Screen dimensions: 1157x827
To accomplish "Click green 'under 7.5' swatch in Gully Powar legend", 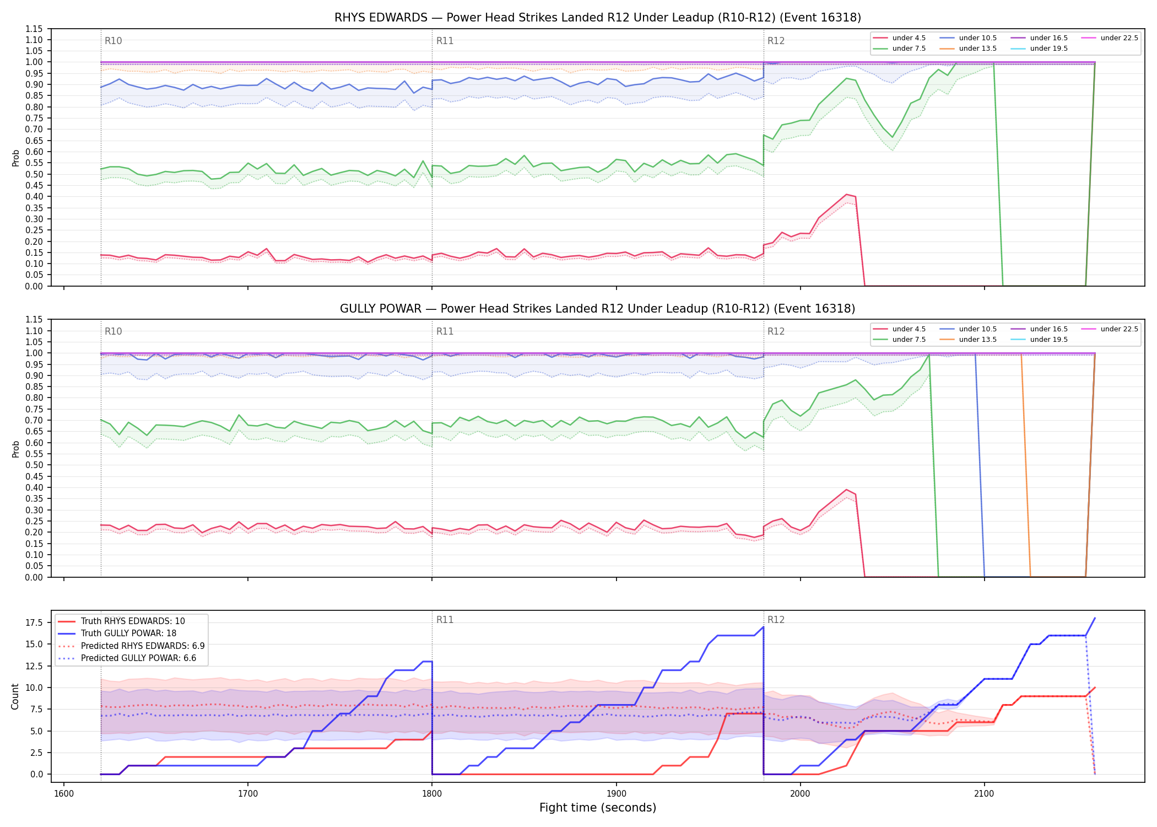I will click(880, 340).
